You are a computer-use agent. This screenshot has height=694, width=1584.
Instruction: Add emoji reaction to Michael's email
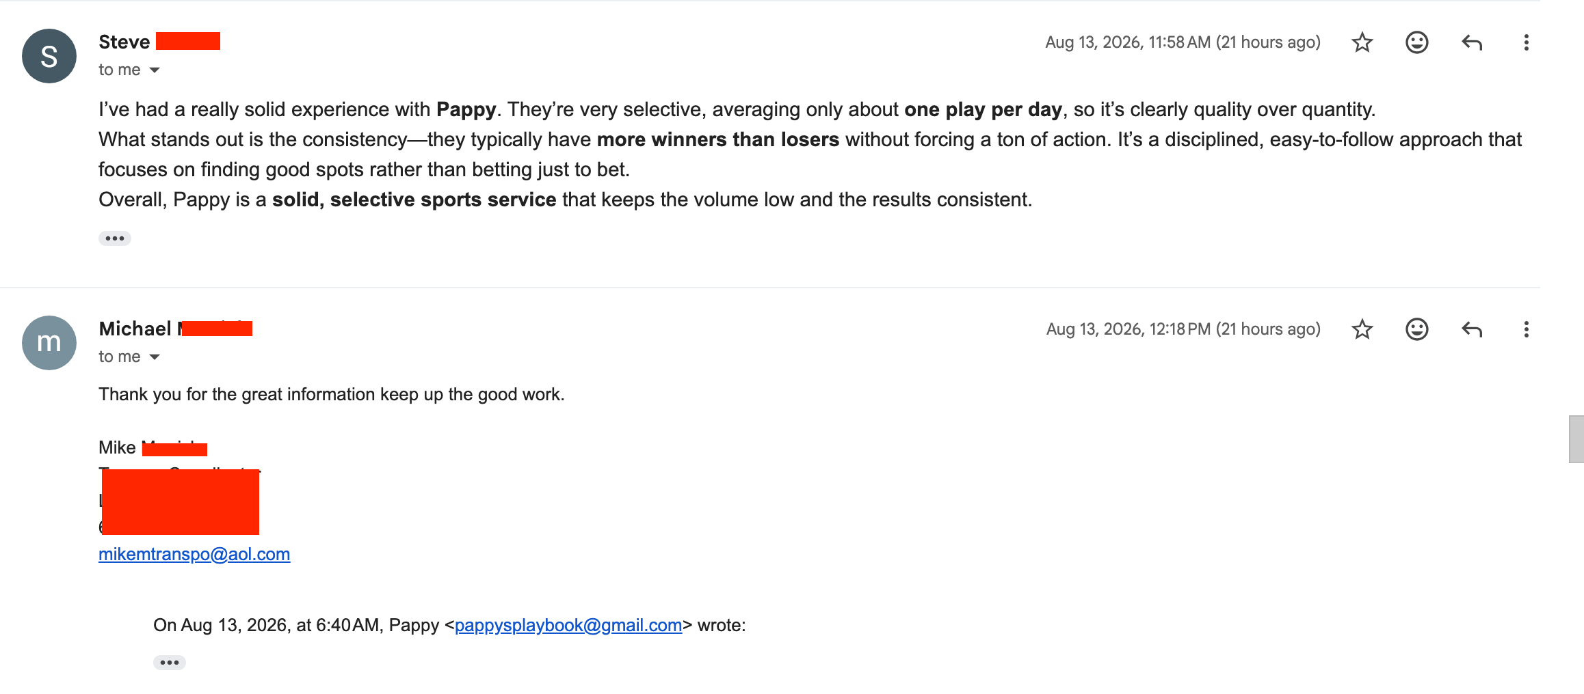coord(1416,329)
